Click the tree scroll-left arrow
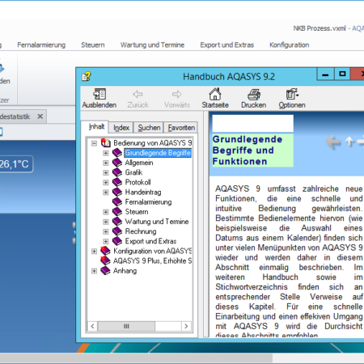 point(92,326)
